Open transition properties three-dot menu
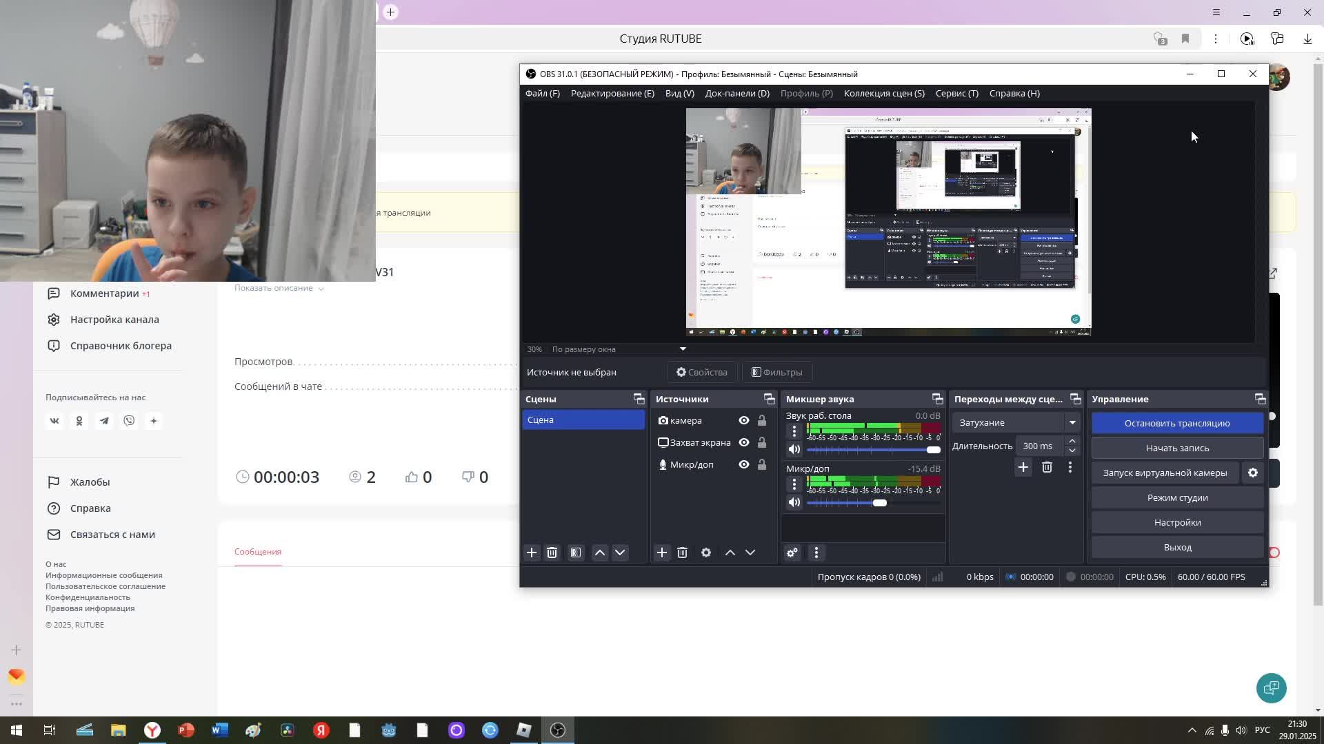This screenshot has height=744, width=1324. (x=1070, y=467)
